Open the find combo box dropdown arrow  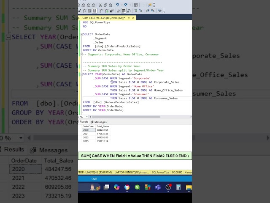(144, 5)
